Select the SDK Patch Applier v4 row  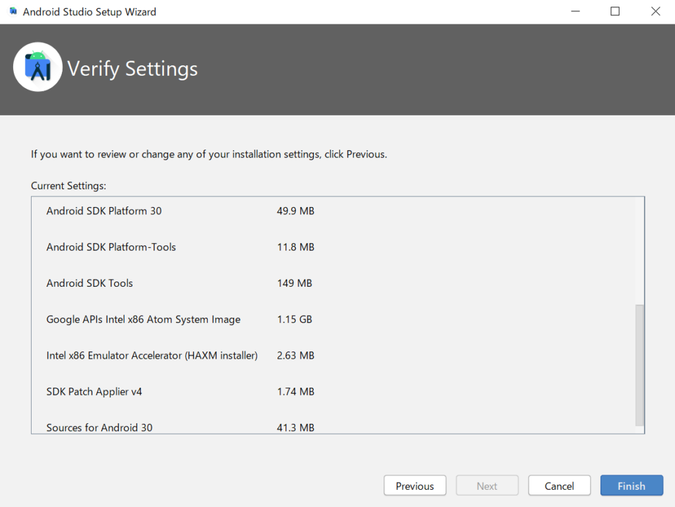[x=94, y=392]
